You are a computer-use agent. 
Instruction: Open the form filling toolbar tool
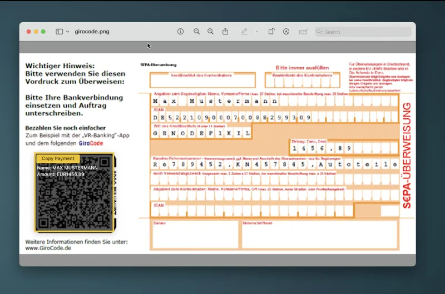tap(303, 32)
